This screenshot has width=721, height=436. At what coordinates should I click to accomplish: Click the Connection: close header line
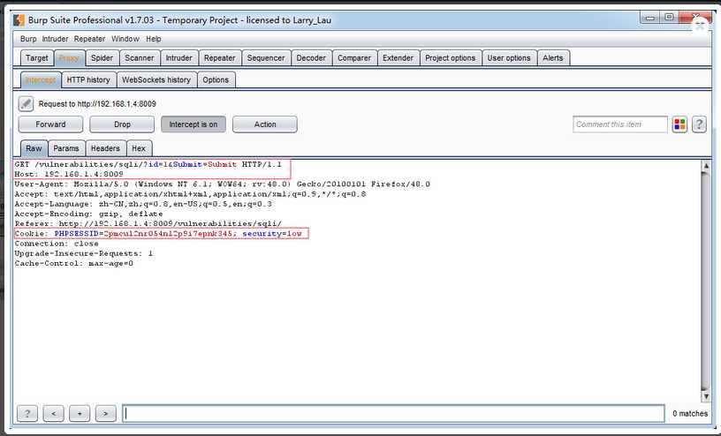57,244
